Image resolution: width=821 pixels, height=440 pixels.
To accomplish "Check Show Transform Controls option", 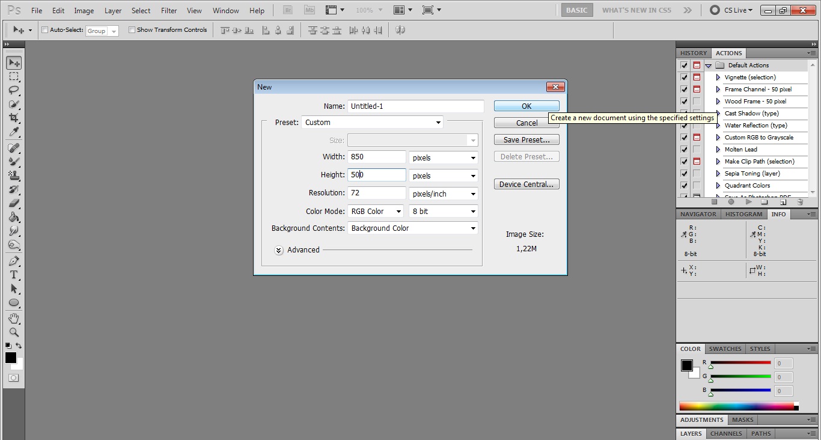I will [x=132, y=30].
